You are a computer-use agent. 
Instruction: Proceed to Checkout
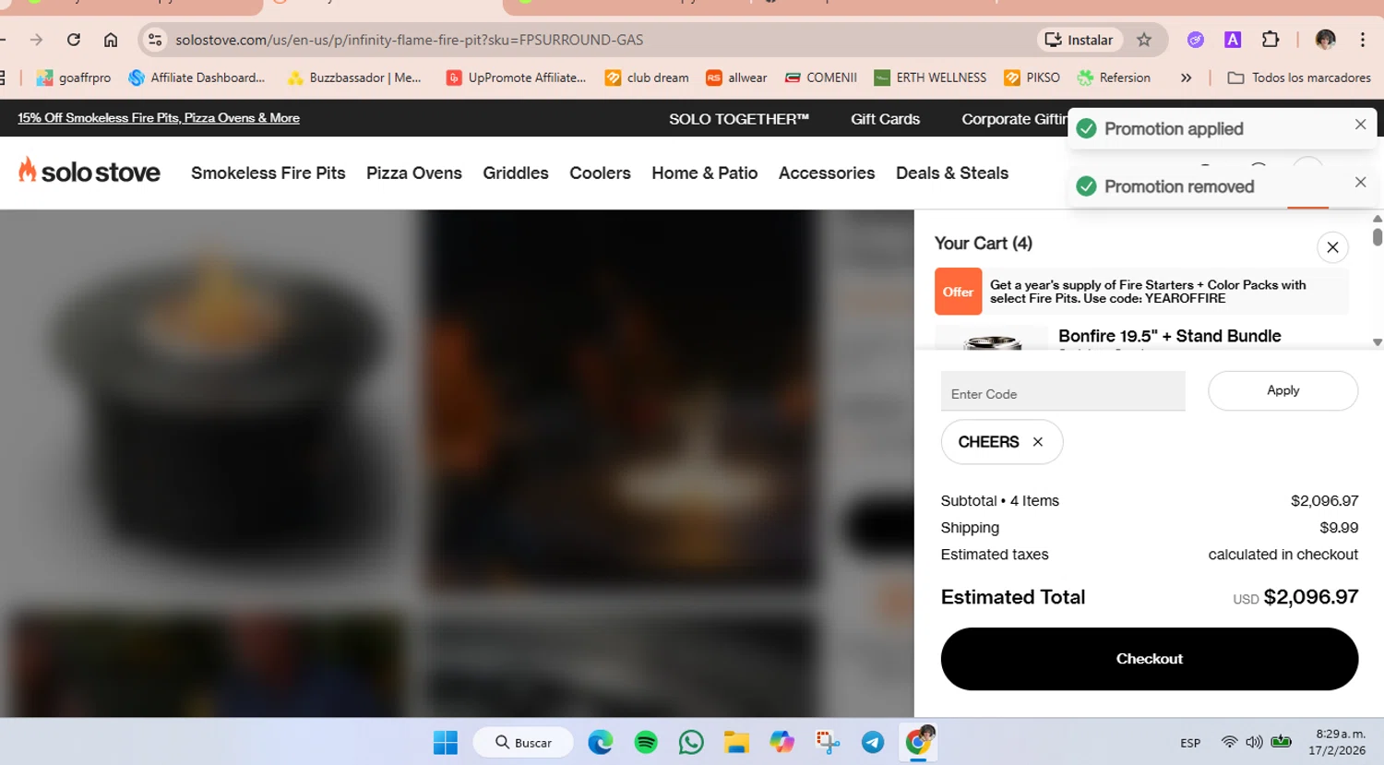[x=1150, y=659]
